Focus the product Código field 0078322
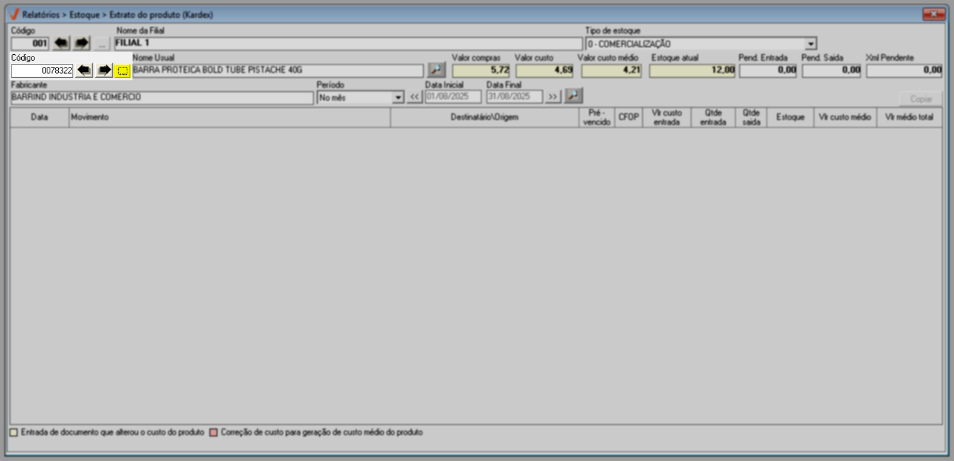Screen dimensions: 954x461 (x=42, y=71)
